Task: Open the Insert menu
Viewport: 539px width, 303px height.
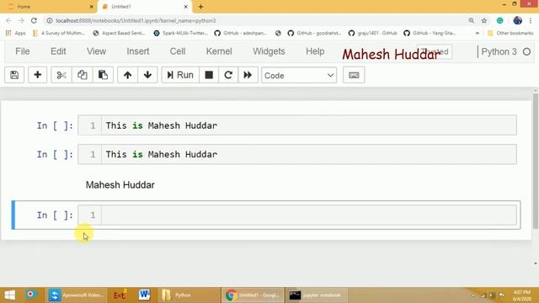Action: (138, 51)
